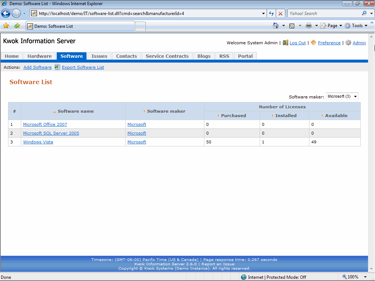The width and height of the screenshot is (375, 281).
Task: Click the Add Software link
Action: (38, 67)
